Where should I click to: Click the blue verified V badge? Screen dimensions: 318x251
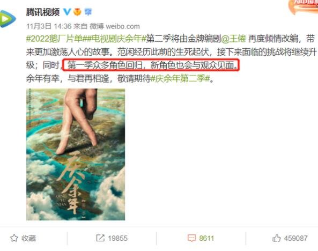(67, 12)
